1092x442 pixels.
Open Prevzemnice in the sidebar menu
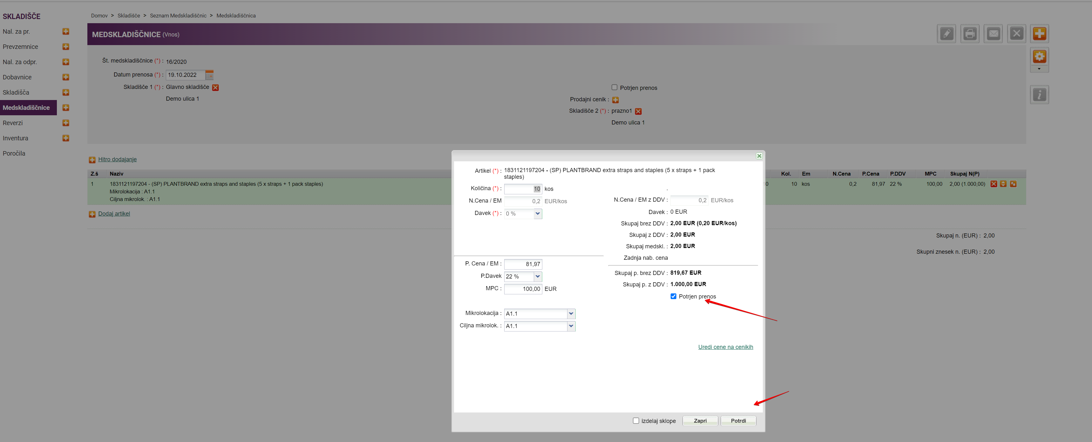(20, 47)
